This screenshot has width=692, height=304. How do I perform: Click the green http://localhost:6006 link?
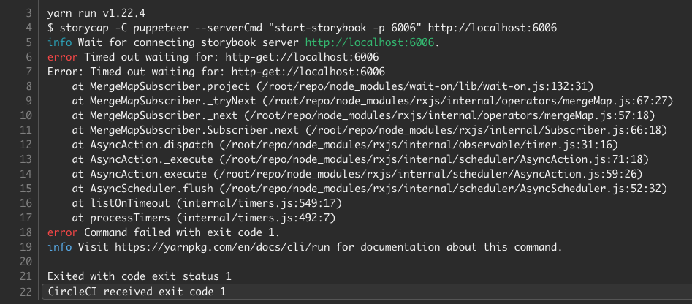pyautogui.click(x=370, y=43)
